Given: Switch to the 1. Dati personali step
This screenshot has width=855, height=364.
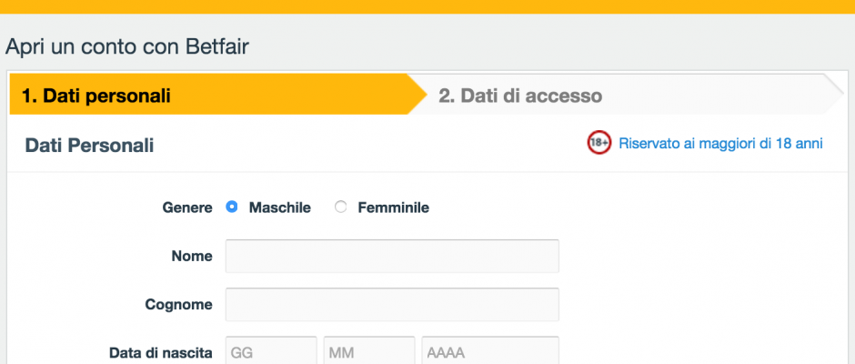Looking at the screenshot, I should coord(218,95).
